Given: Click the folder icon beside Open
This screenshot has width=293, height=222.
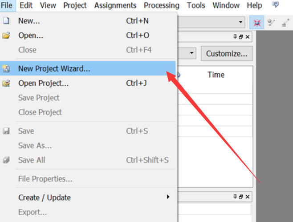Looking at the screenshot, I should point(6,36).
